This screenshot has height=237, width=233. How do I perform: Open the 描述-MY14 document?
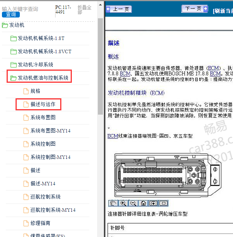[x=39, y=183]
